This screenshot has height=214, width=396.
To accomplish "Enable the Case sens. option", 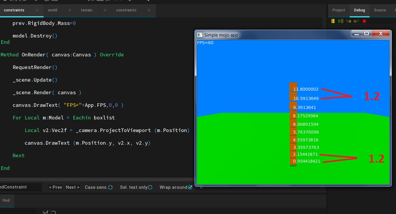I will pos(110,187).
